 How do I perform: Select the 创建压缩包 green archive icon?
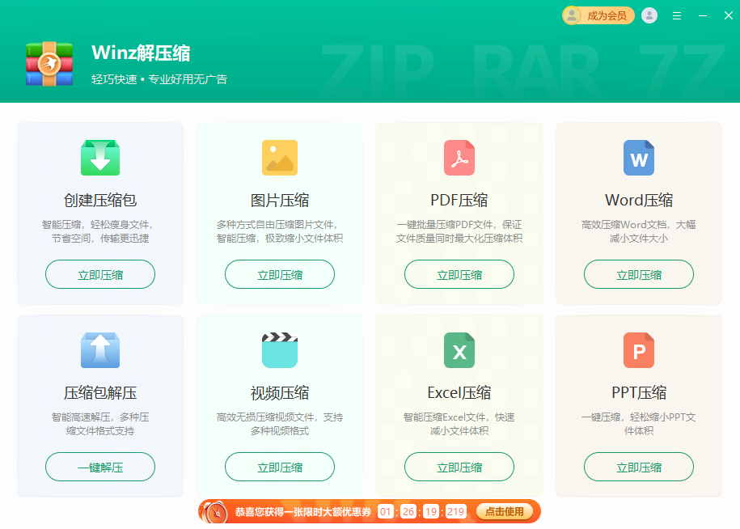(x=99, y=158)
